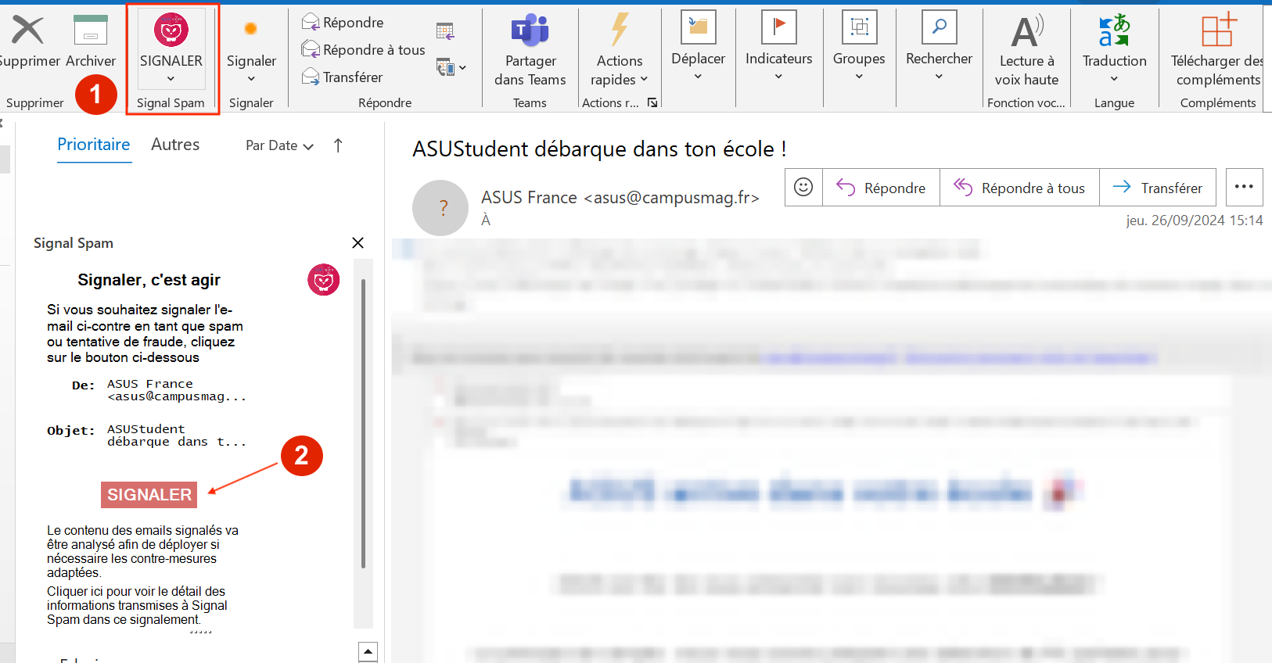Switch to the Autres inbox tab
This screenshot has width=1272, height=663.
[175, 145]
